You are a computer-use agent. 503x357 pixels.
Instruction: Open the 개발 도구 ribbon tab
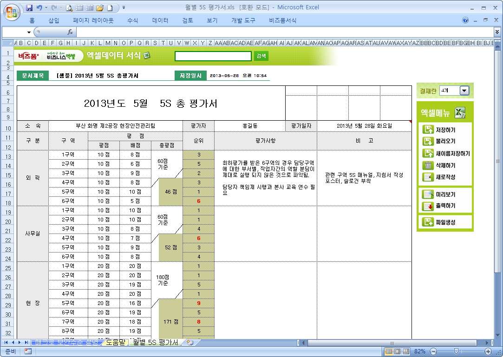pos(243,20)
